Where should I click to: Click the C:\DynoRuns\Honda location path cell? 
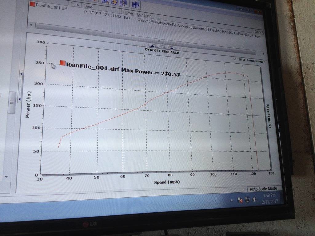(195, 28)
